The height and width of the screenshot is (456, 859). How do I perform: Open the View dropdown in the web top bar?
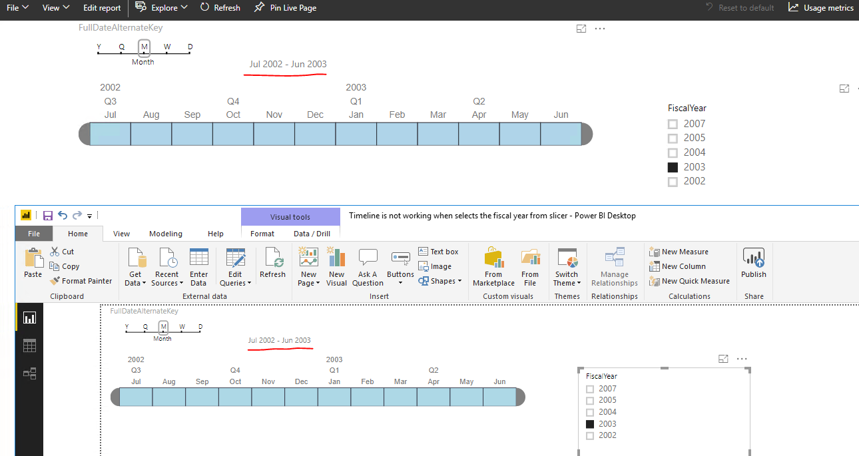click(55, 7)
